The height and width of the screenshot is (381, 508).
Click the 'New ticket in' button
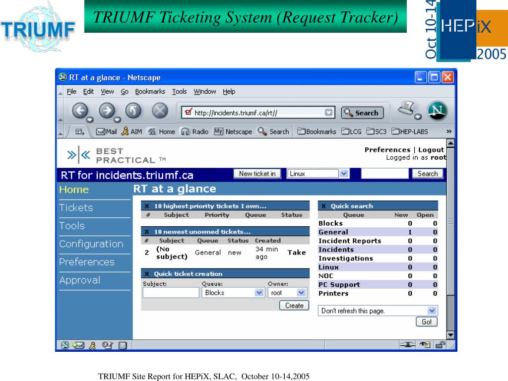click(x=257, y=174)
